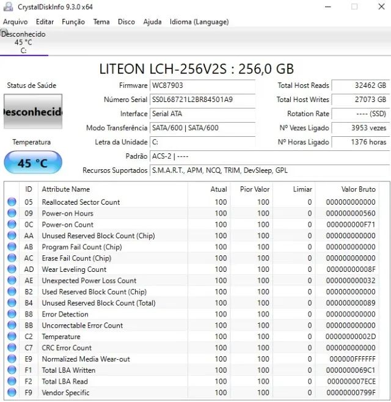Open the Disco menu
This screenshot has width=391, height=402.
point(126,22)
